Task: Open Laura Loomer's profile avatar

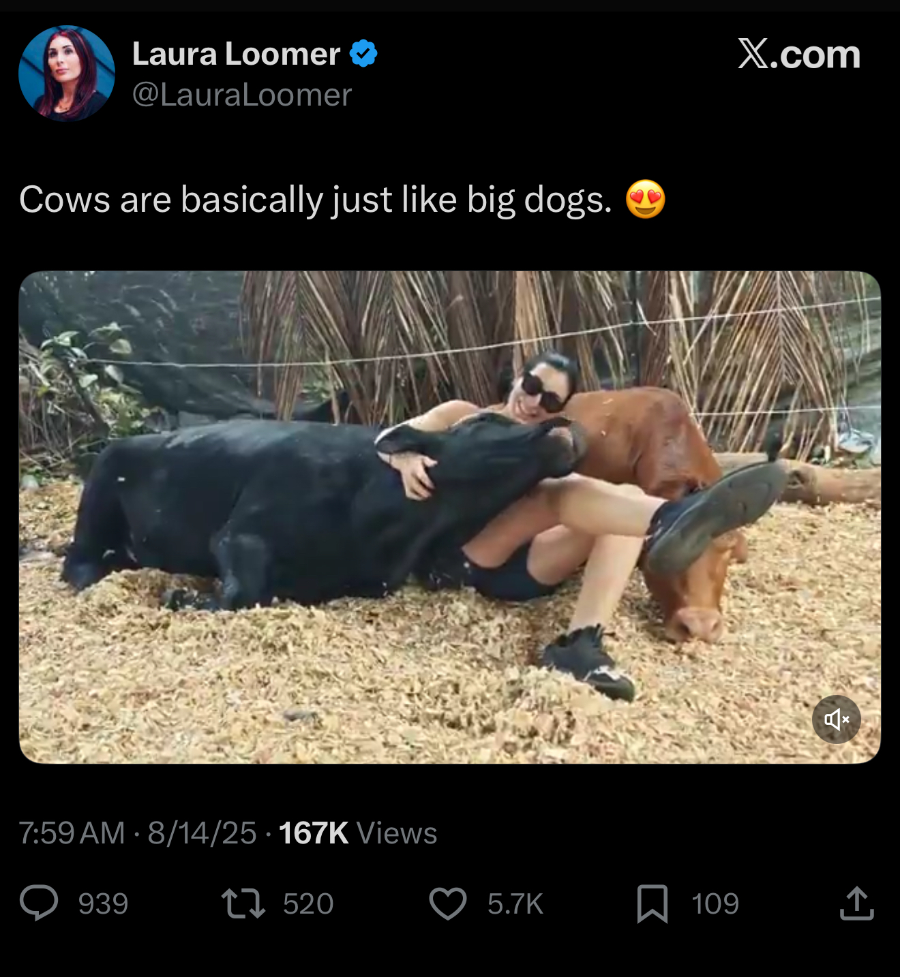Action: tap(67, 74)
